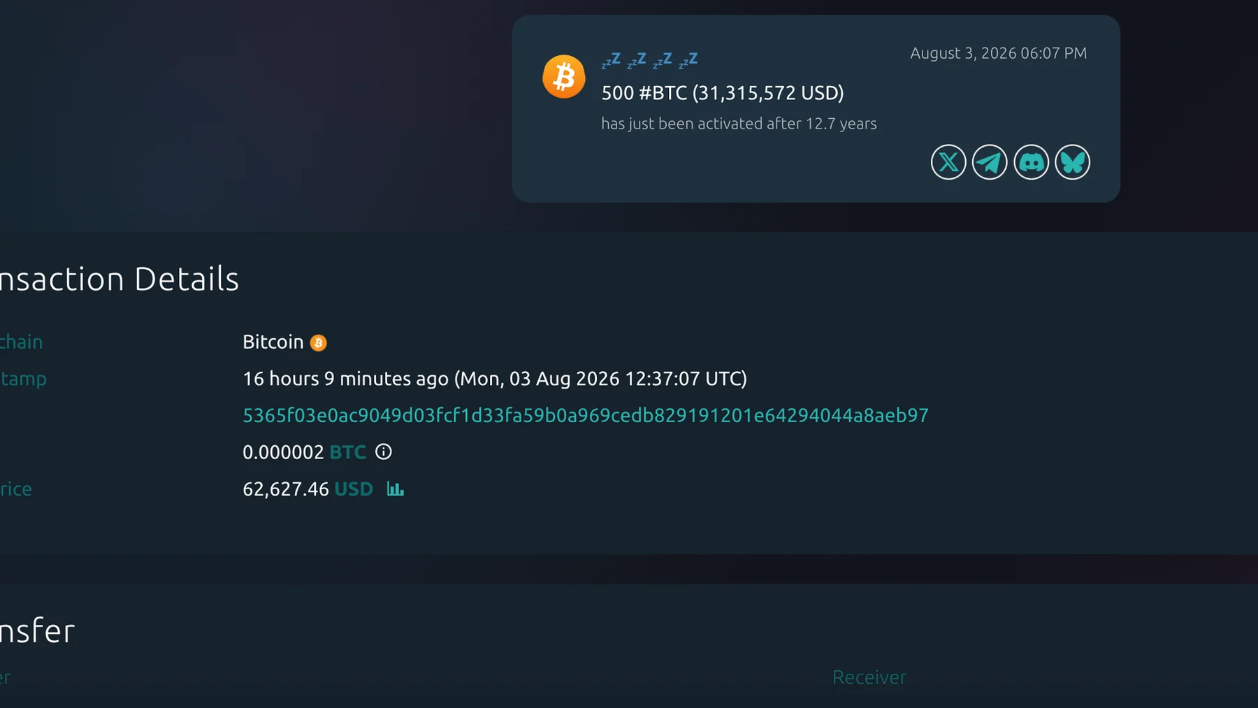The width and height of the screenshot is (1258, 708).
Task: Share the alert on X (Twitter)
Action: point(948,162)
